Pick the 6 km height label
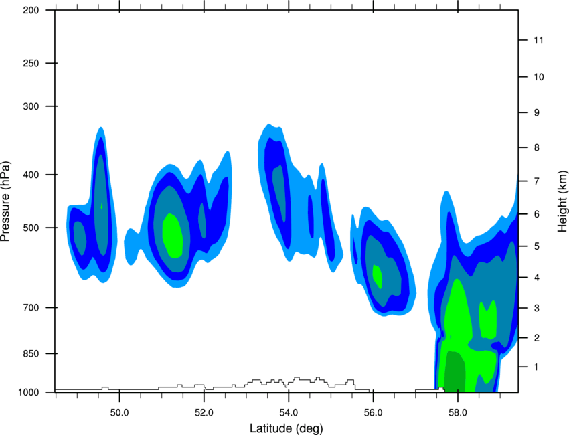Screen dimensions: 569x435 point(537,214)
